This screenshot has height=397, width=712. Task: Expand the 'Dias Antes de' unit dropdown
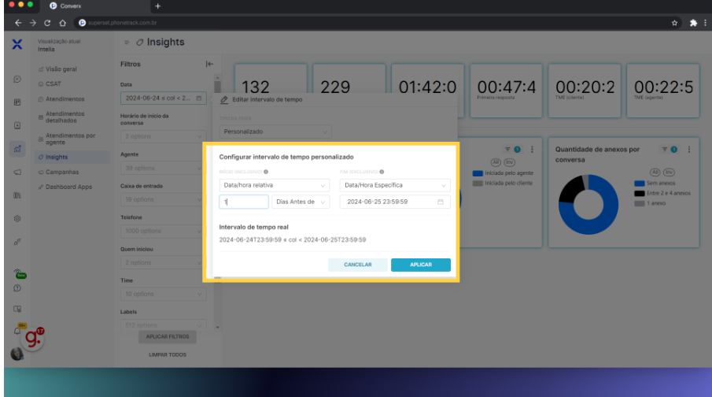tap(300, 202)
